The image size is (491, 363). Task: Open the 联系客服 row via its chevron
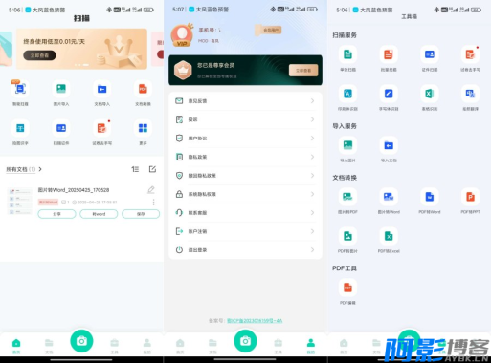[312, 213]
